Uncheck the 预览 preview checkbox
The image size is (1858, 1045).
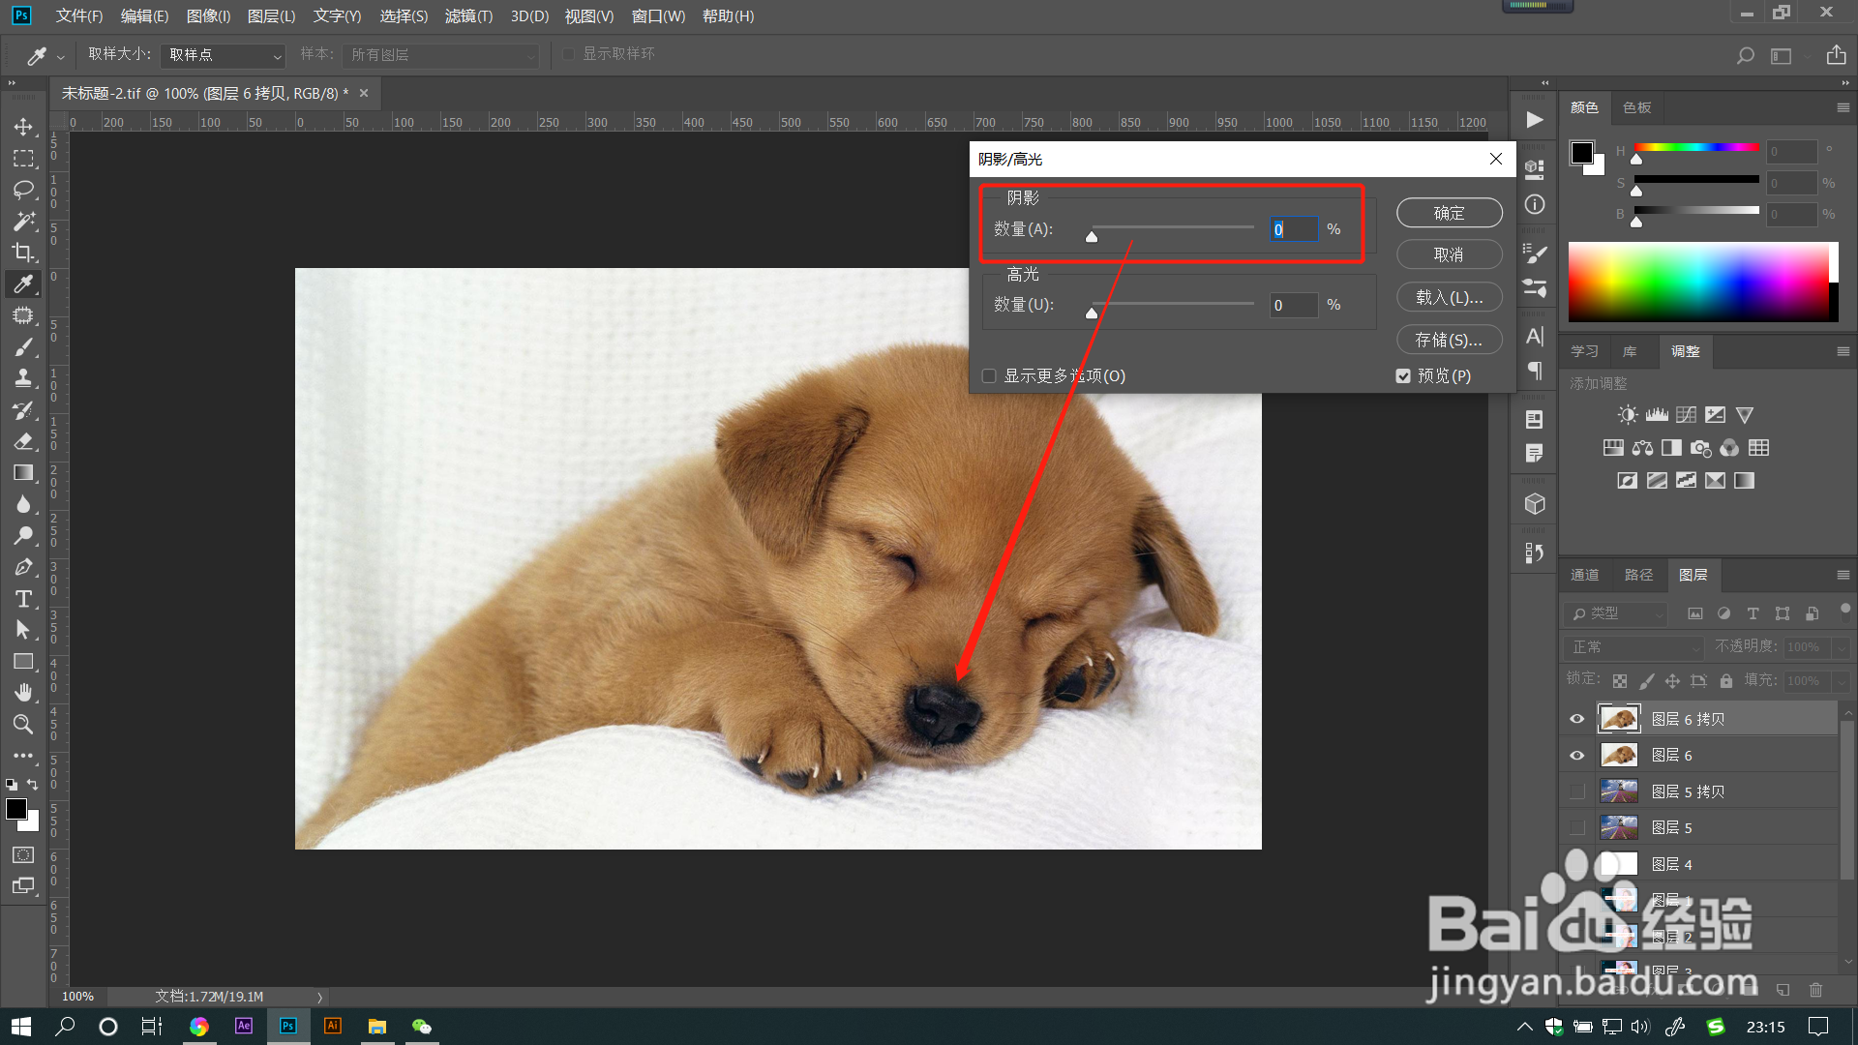point(1403,376)
